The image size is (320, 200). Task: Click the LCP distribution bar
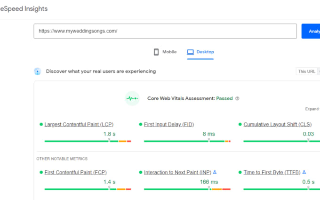(x=88, y=141)
